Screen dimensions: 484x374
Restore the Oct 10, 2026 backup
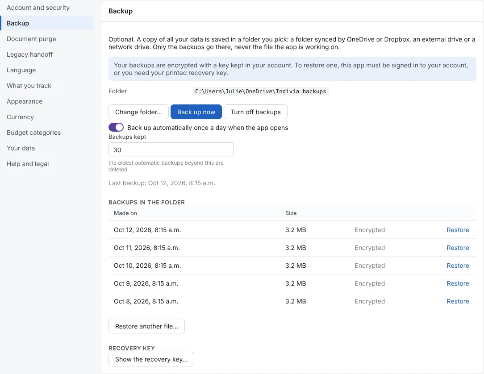pos(458,266)
